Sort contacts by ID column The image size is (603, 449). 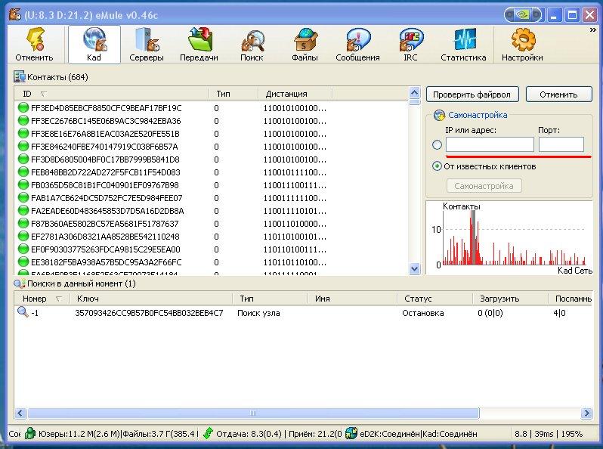112,94
